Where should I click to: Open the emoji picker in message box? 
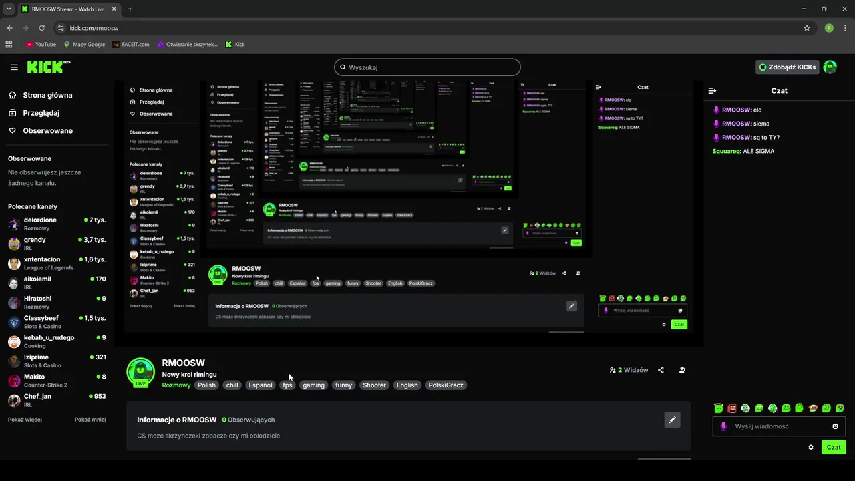click(x=836, y=426)
